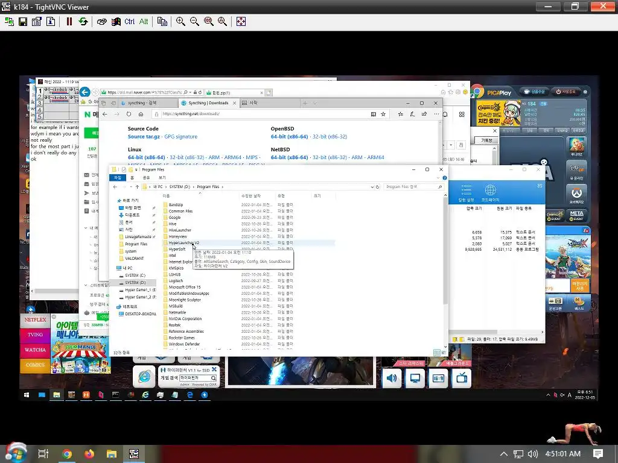Select the SYSTEM (C:) drive in the tree
618x463 pixels.
(x=135, y=276)
